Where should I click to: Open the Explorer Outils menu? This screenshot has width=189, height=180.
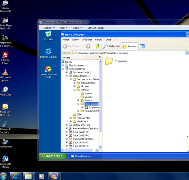point(108,40)
